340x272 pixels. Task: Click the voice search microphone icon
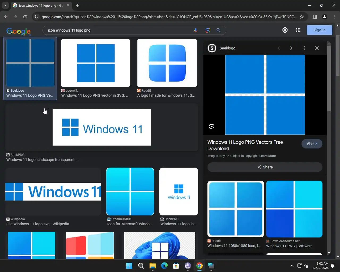click(x=196, y=30)
